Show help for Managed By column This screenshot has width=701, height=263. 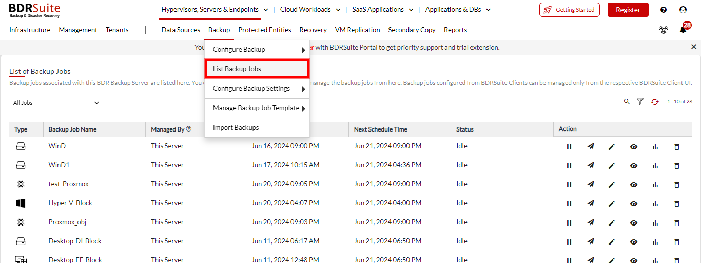tap(189, 129)
